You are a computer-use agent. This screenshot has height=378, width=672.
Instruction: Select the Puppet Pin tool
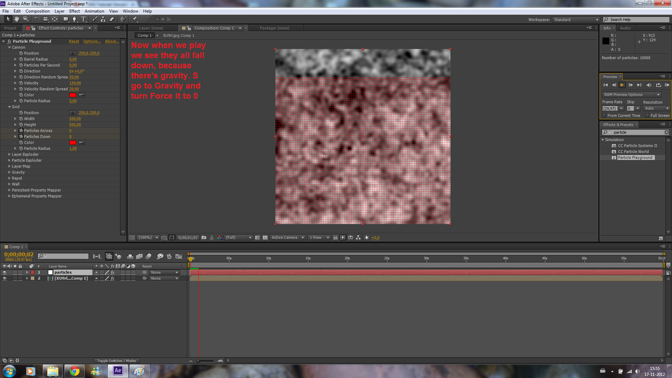pos(135,19)
